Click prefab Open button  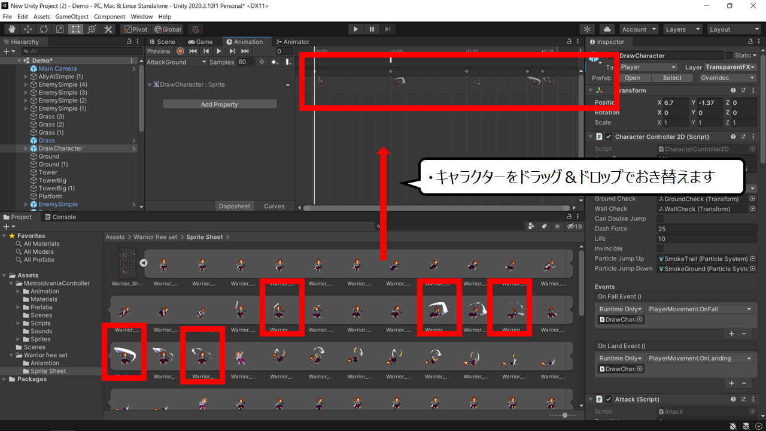(x=632, y=78)
